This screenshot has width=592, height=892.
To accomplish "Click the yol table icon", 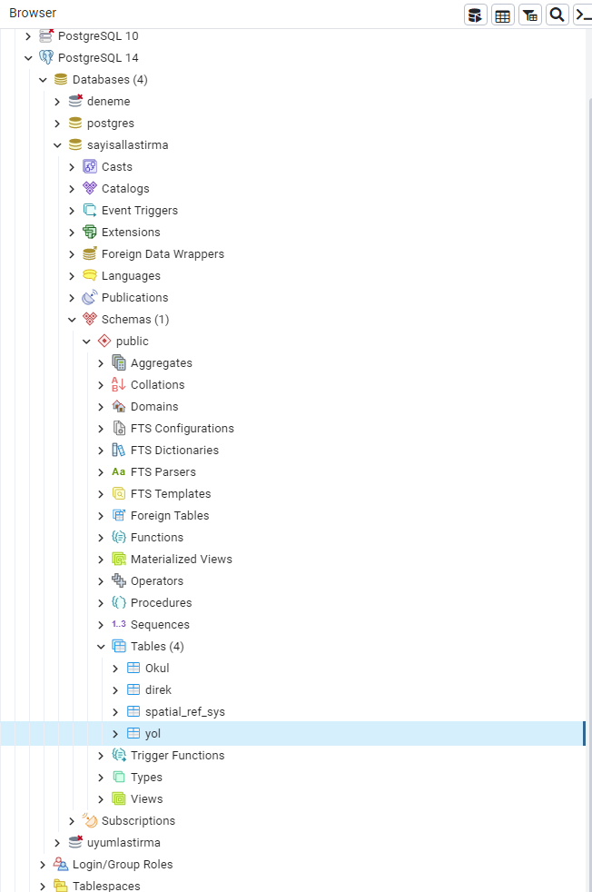I will point(133,733).
